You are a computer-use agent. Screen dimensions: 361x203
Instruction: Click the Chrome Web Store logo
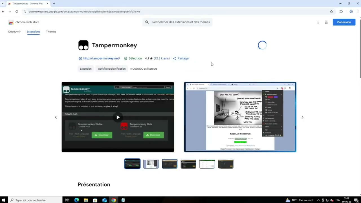24,22
